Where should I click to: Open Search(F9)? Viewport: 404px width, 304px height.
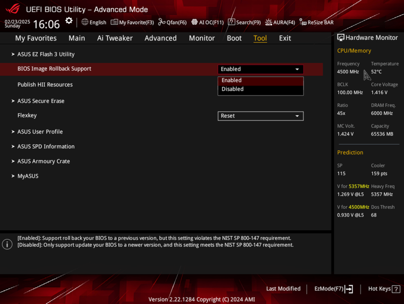coord(244,22)
